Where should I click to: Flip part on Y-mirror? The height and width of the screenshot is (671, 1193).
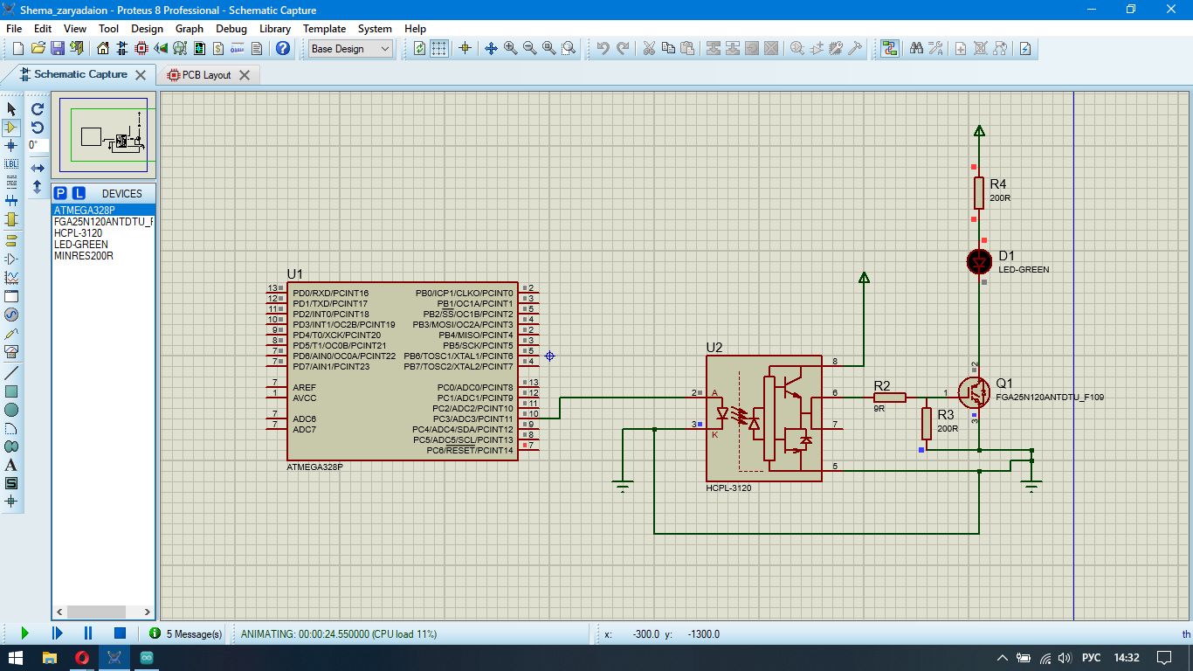click(x=38, y=186)
